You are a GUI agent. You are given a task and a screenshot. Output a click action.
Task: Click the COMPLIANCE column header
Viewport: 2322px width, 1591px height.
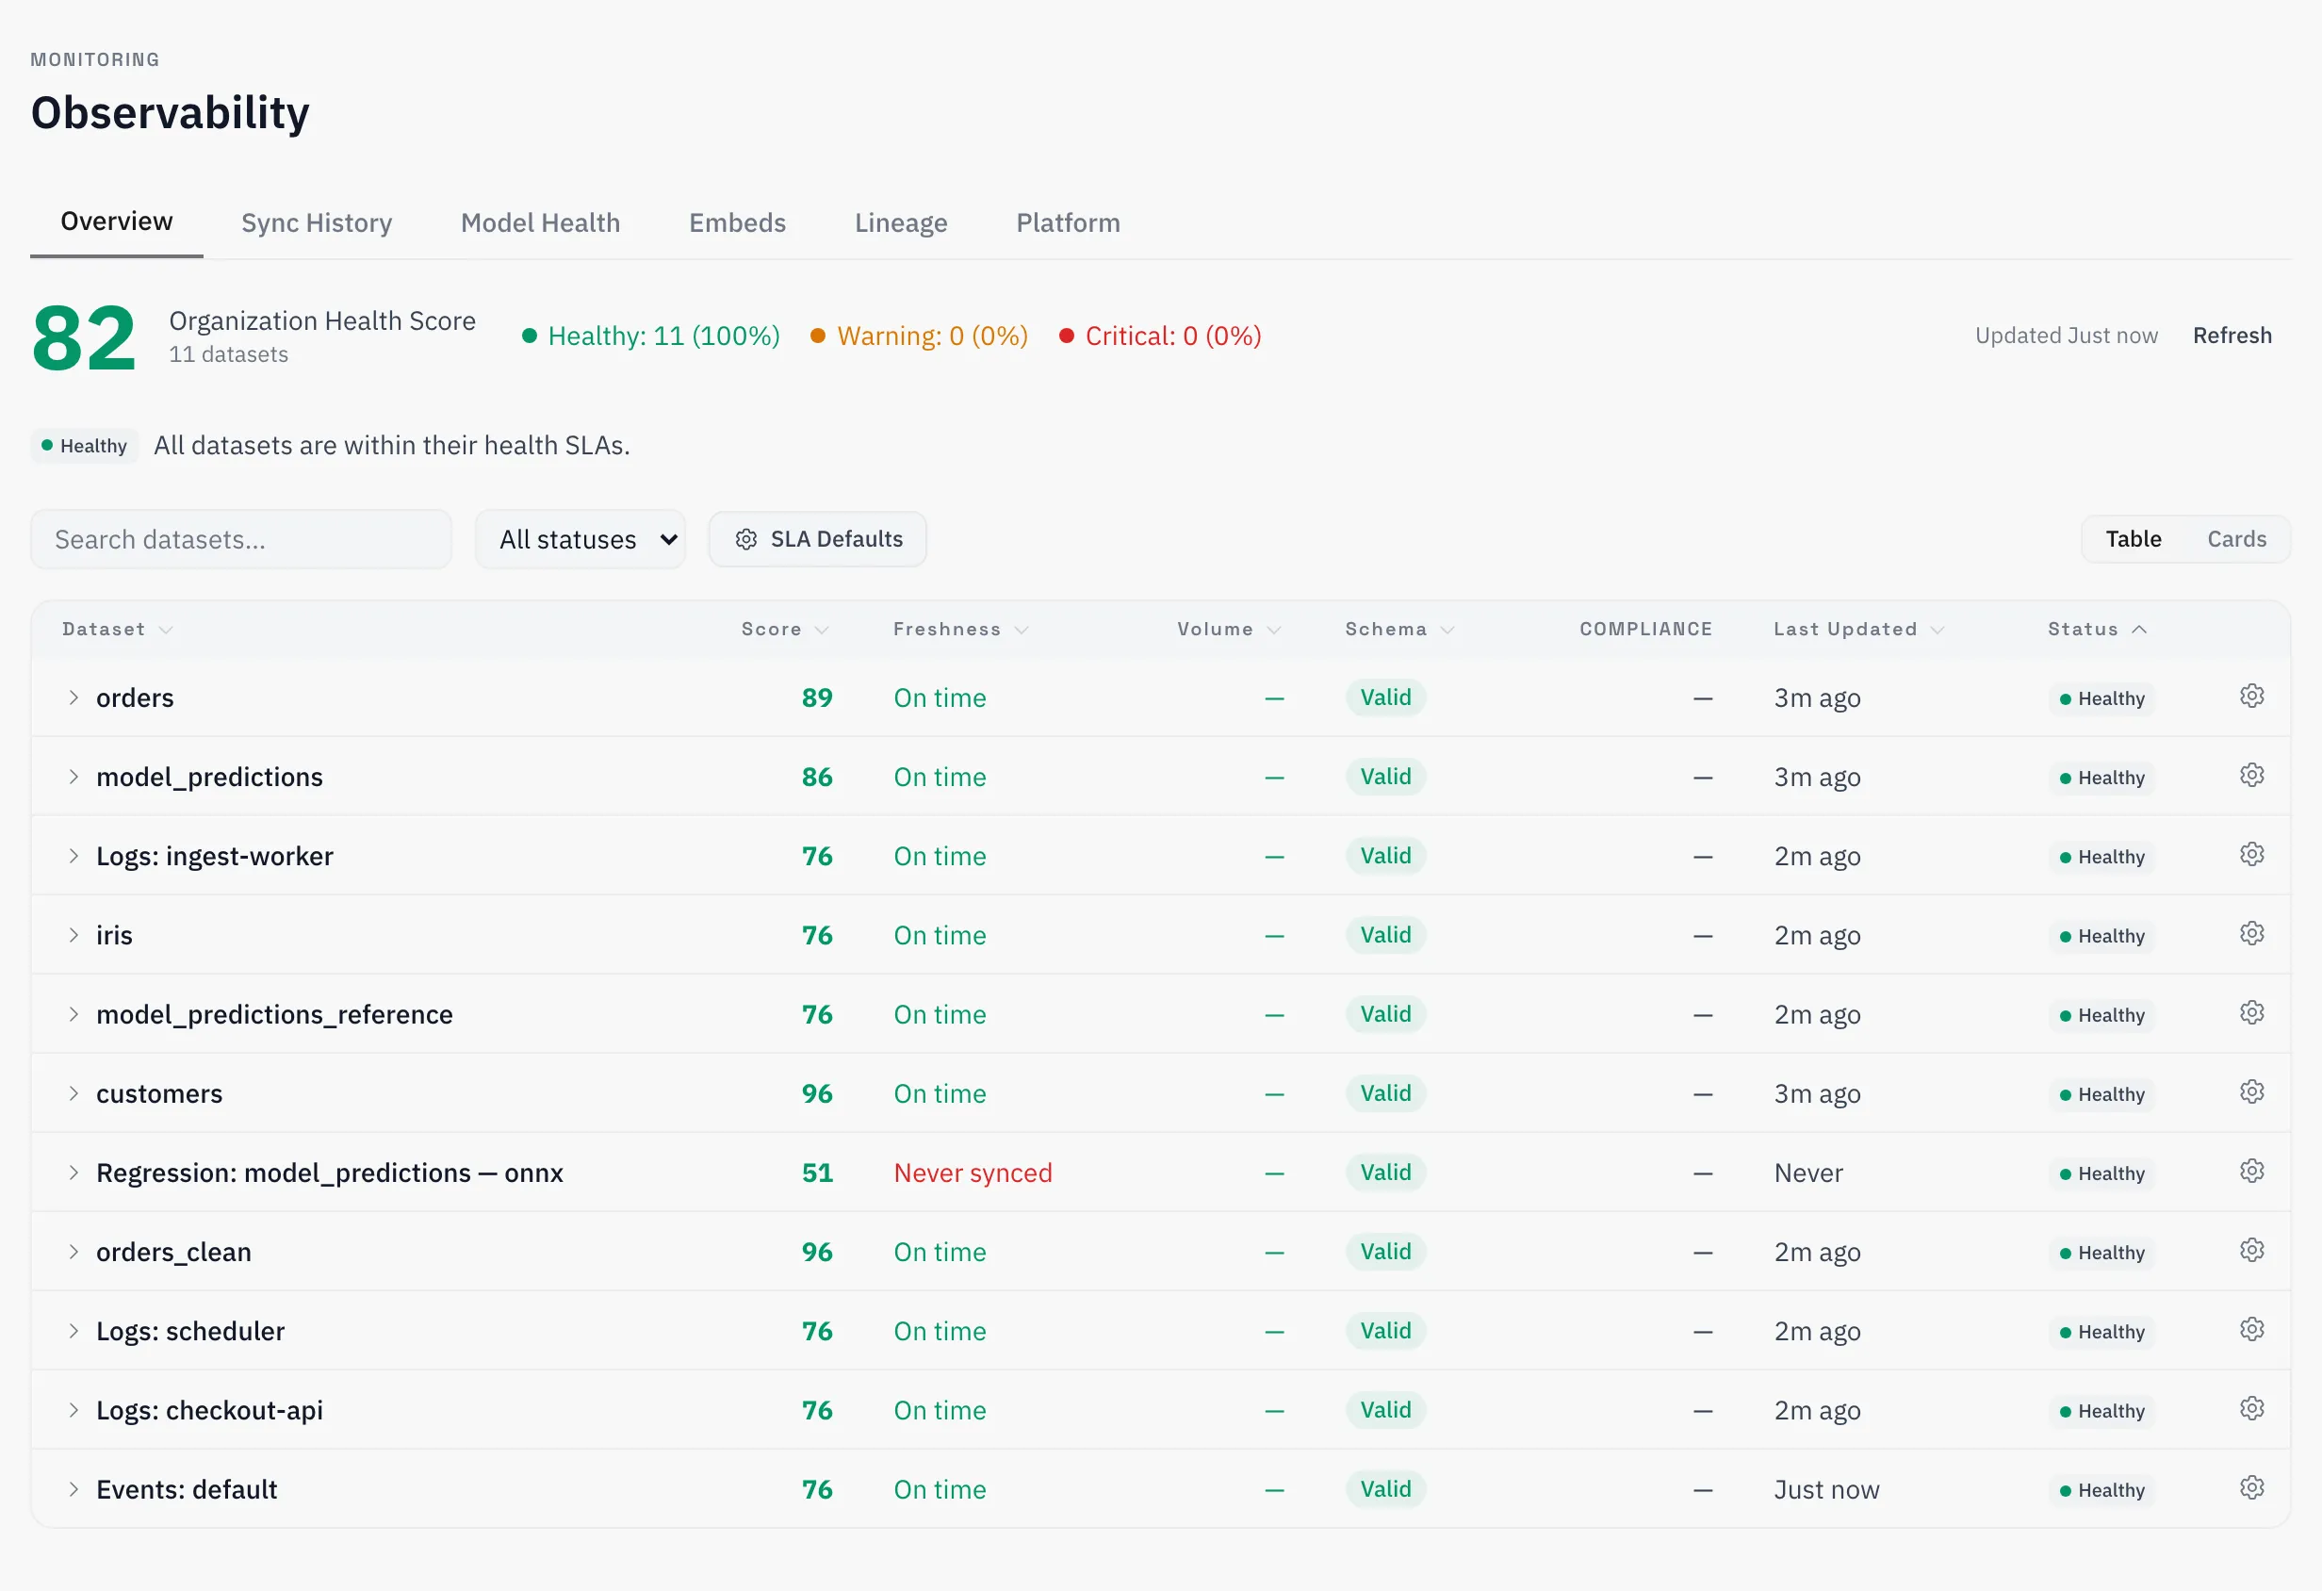(x=1645, y=630)
